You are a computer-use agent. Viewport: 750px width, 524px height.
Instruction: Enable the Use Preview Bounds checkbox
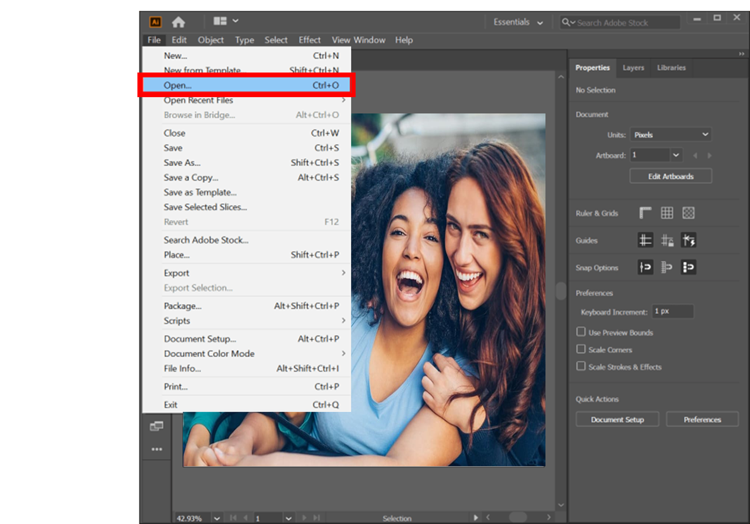pos(581,332)
